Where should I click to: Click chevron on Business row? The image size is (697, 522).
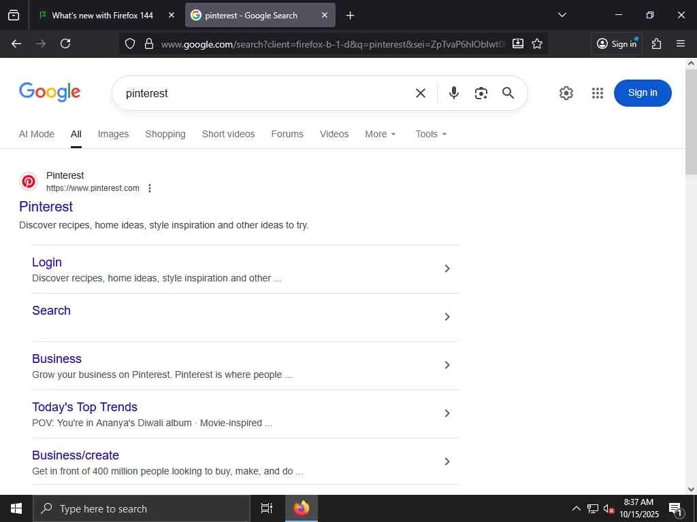[447, 365]
